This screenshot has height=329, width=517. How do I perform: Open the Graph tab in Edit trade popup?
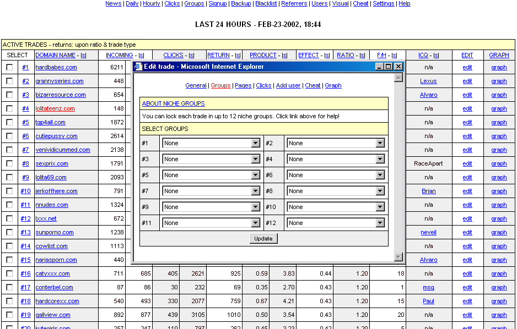coord(333,85)
